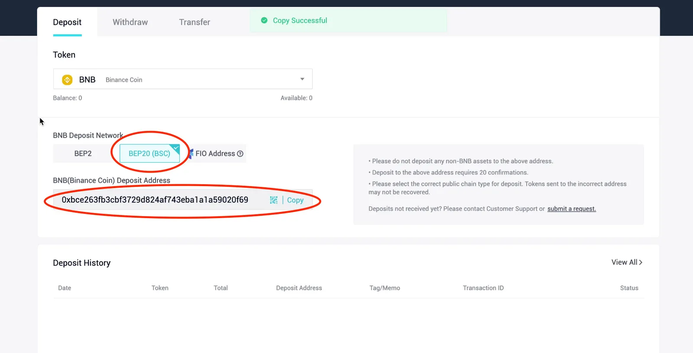
Task: Click the FIO Address help question icon
Action: [240, 154]
